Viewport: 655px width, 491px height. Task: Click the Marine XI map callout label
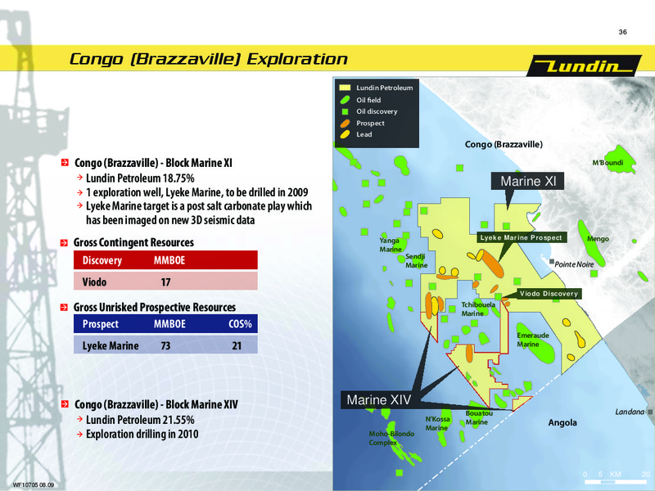[x=528, y=181]
